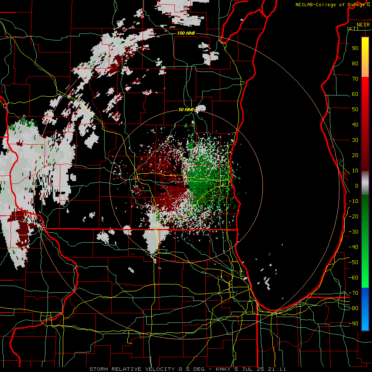Click the 50 value on velocity scale
The height and width of the screenshot is (372, 372).
click(355, 110)
